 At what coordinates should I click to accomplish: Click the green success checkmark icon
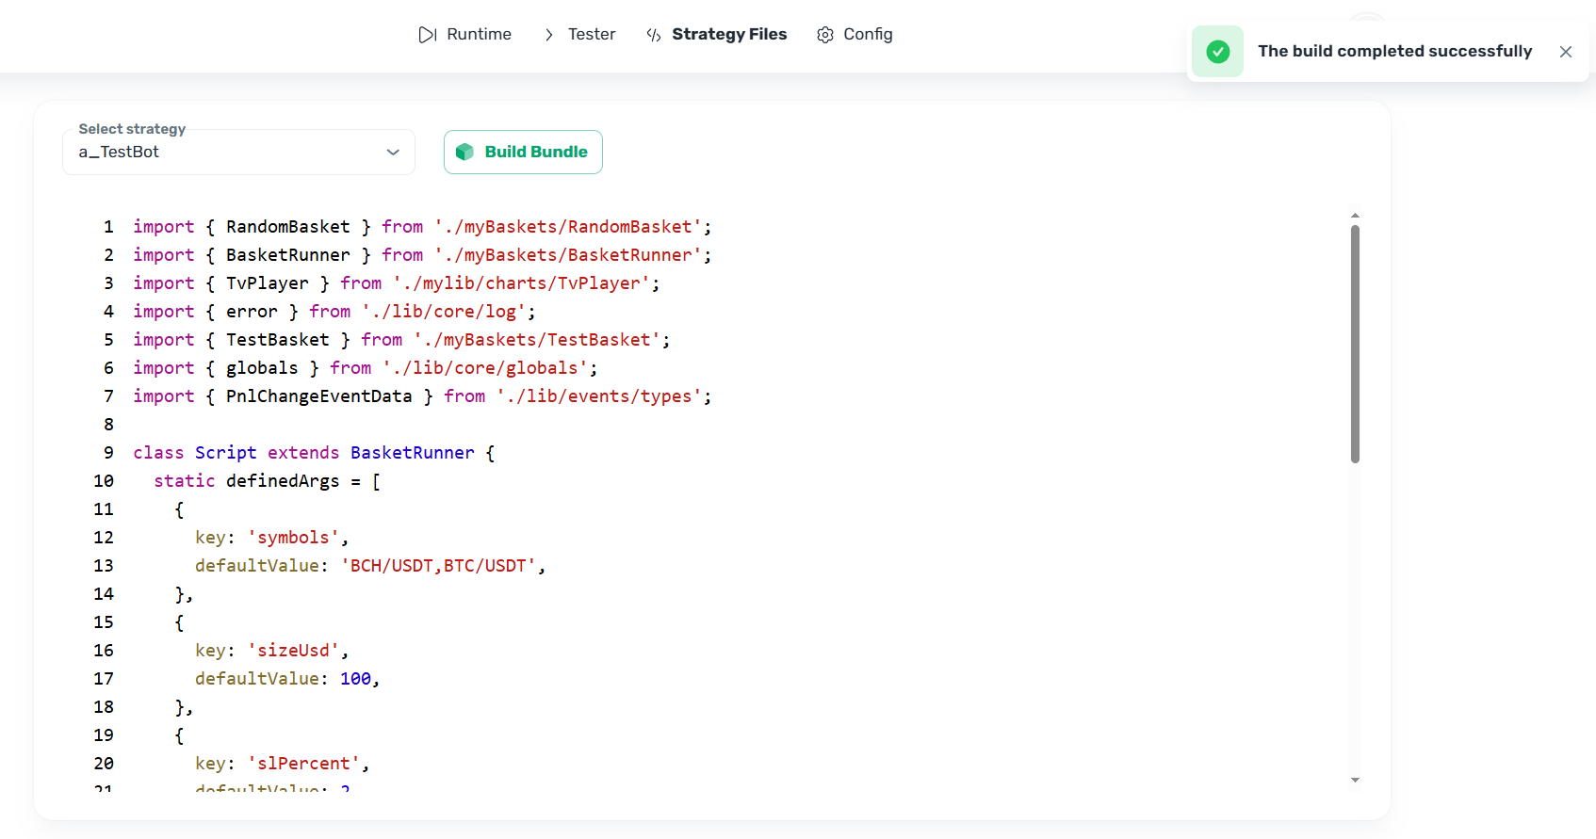pos(1217,52)
